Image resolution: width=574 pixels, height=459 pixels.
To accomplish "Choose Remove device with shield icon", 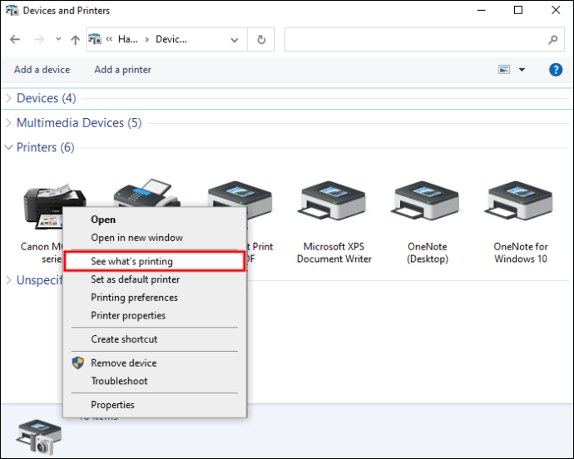I will coord(155,363).
